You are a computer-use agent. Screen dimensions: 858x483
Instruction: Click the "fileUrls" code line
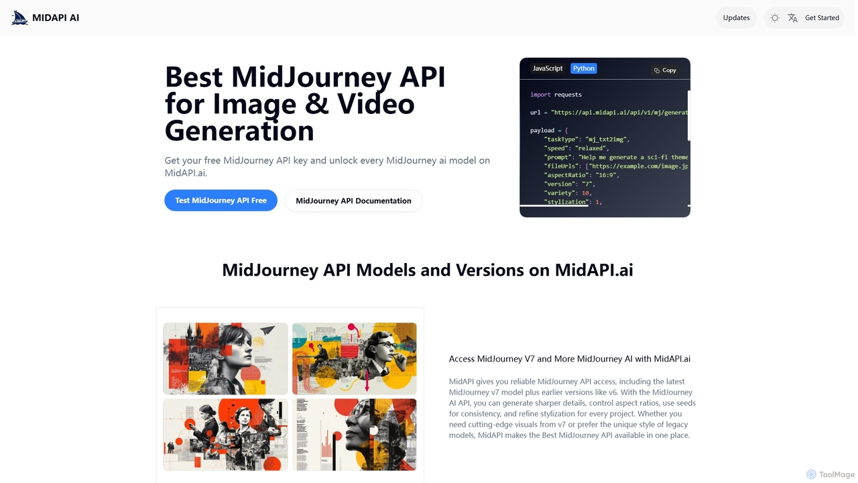pyautogui.click(x=615, y=166)
